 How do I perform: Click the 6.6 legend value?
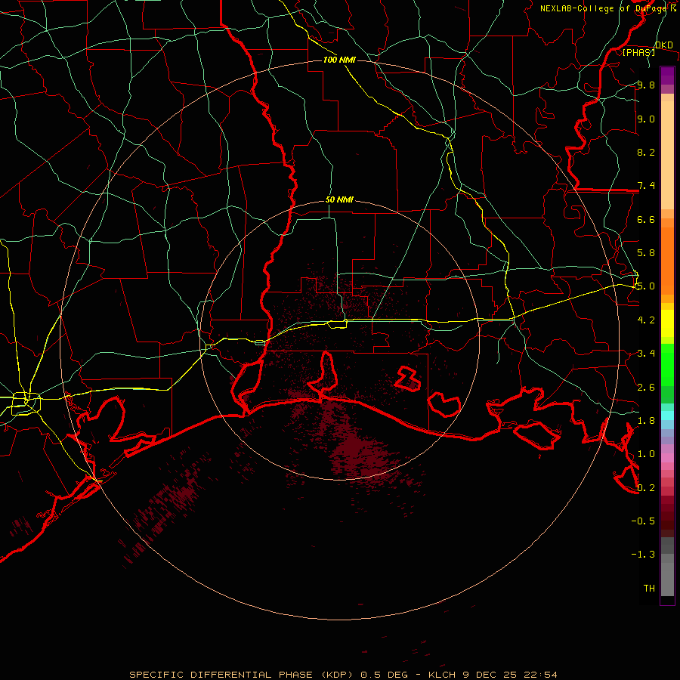(646, 219)
